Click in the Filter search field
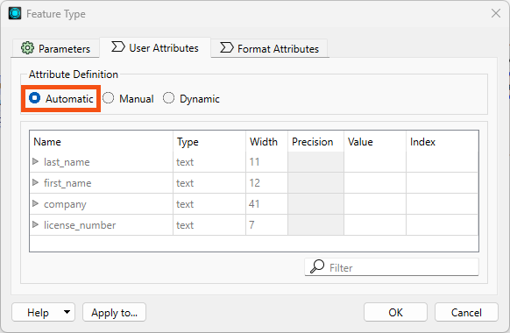The image size is (510, 333). [392, 267]
